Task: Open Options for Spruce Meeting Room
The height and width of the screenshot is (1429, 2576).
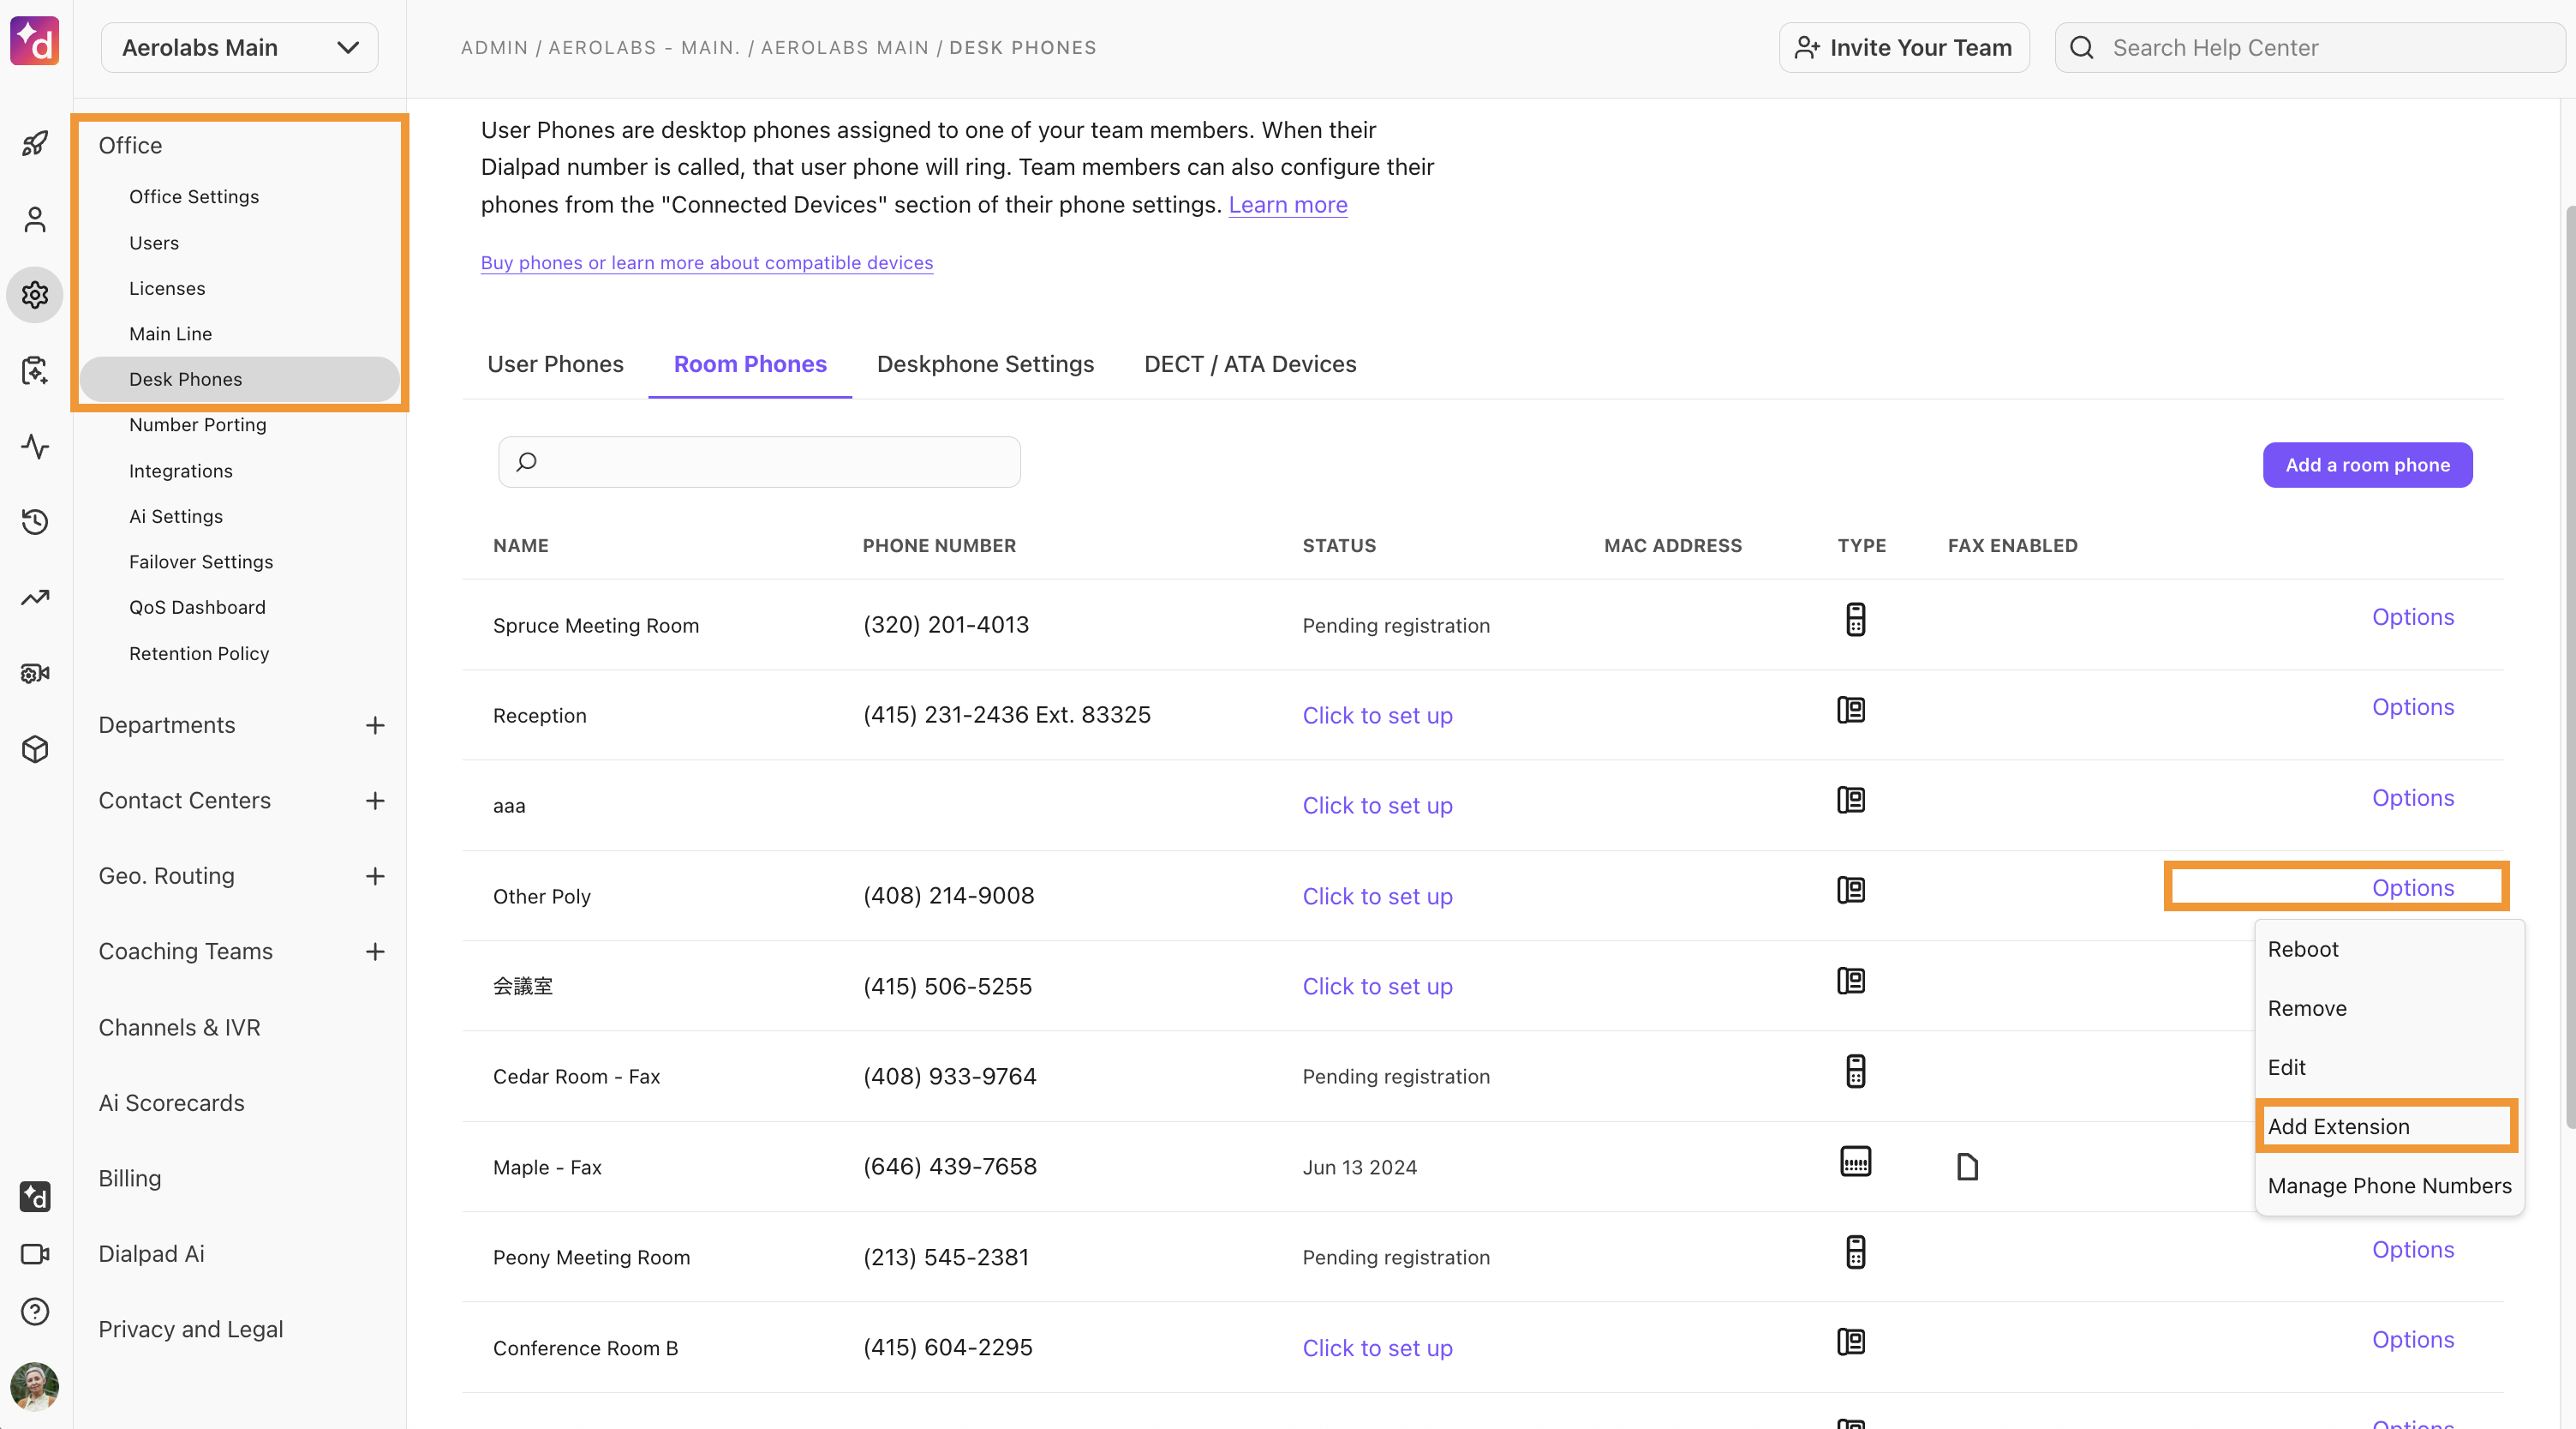Action: click(x=2413, y=617)
